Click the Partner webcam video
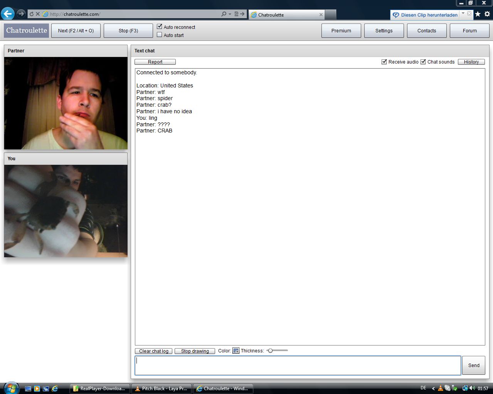Viewport: 493px width, 394px height. [66, 103]
